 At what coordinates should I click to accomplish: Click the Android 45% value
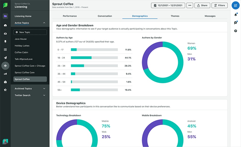pos(192,126)
